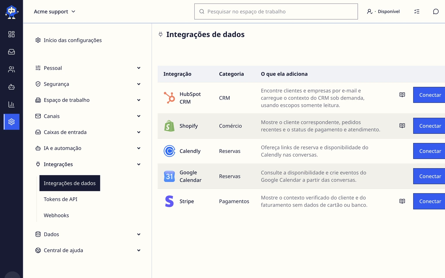Open the contacts people icon in sidebar
The width and height of the screenshot is (445, 278).
11,69
